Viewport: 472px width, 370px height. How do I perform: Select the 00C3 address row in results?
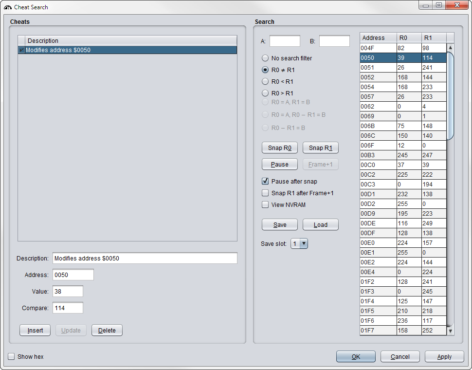378,184
